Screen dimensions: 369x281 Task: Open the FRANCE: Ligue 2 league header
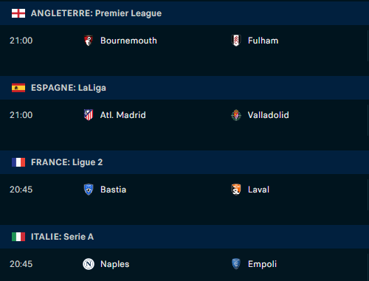click(x=184, y=162)
